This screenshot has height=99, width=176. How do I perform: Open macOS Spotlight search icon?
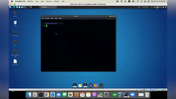click(x=142, y=1)
